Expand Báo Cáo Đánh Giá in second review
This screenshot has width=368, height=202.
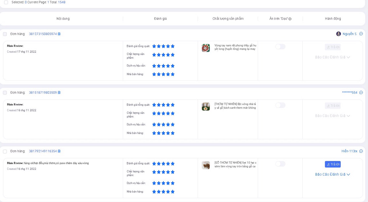pos(332,116)
